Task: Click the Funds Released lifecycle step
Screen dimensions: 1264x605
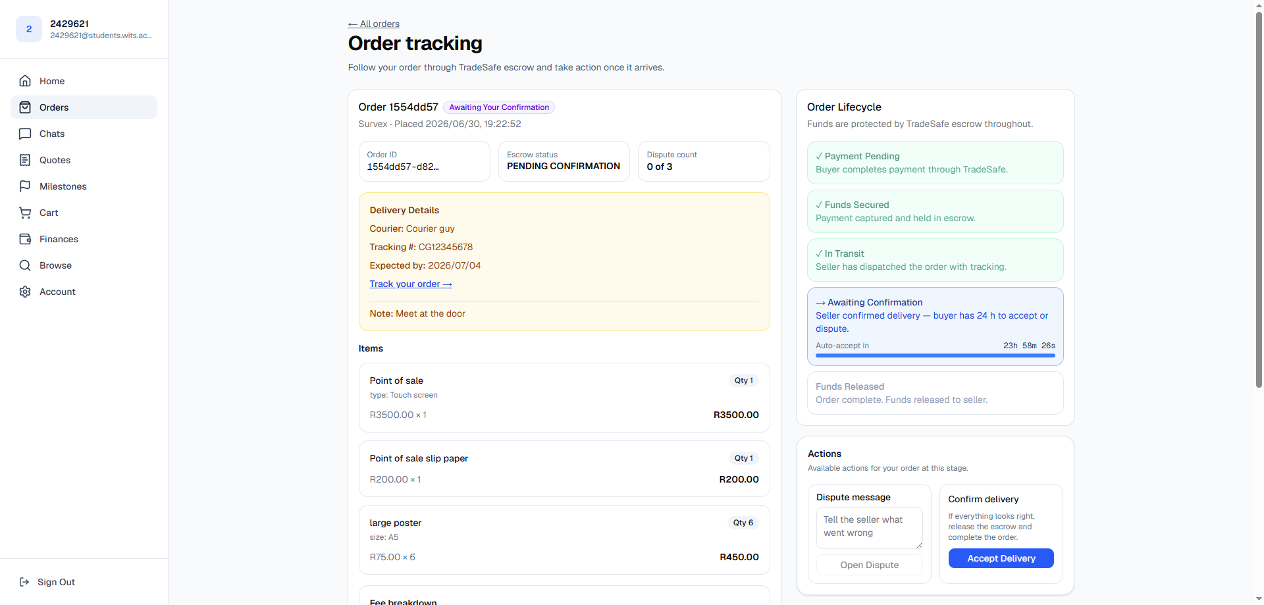Action: 935,393
